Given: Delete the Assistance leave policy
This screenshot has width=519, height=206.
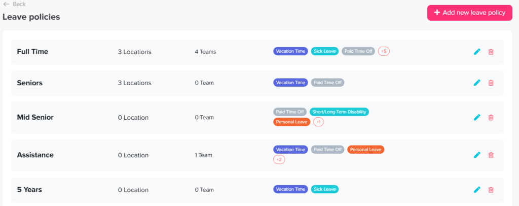Looking at the screenshot, I should (491, 155).
